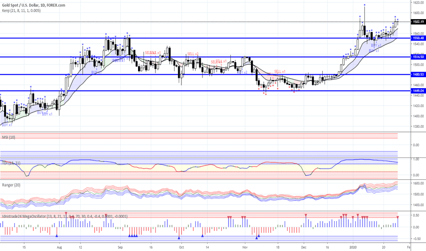Click the 1514.50 horizontal level price tag
426x251 pixels.
pyautogui.click(x=418, y=57)
